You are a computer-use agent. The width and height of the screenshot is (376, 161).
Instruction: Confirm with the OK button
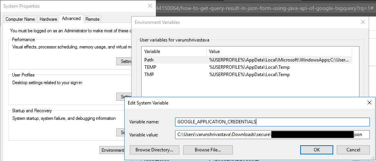316,150
